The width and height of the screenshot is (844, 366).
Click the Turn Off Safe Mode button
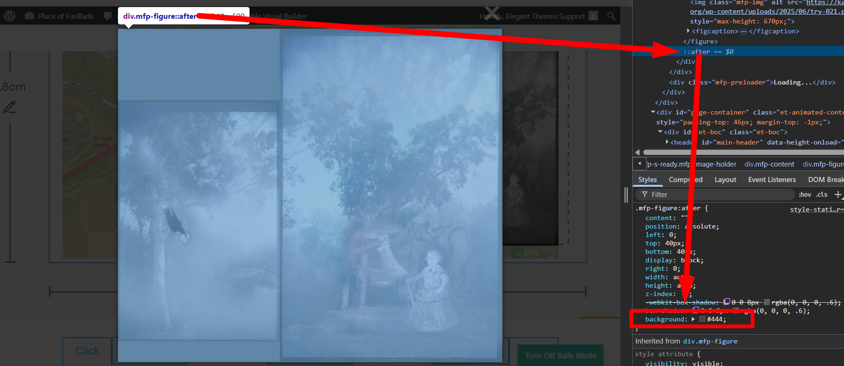(560, 356)
